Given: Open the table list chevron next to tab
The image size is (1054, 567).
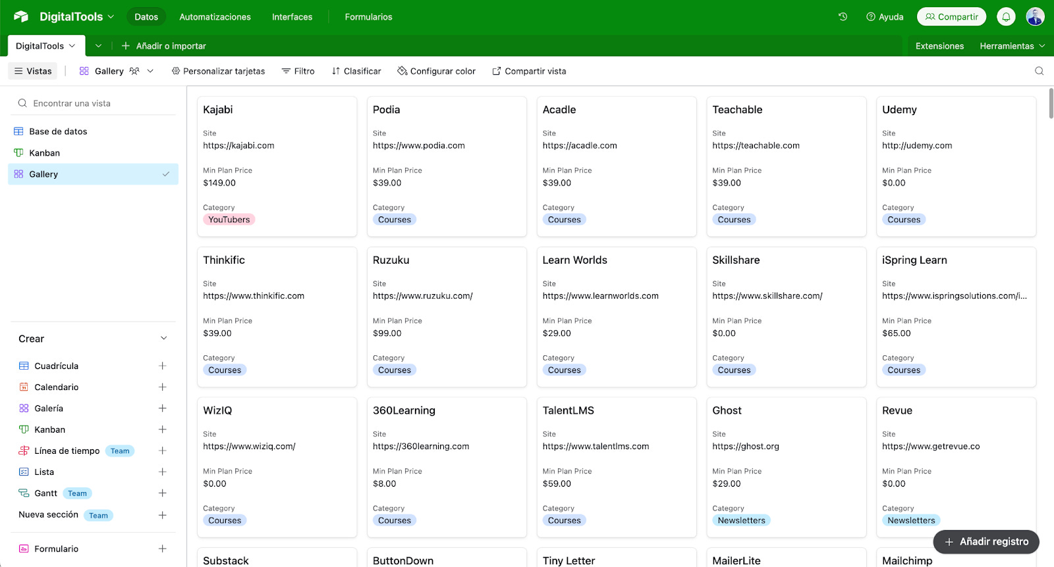Looking at the screenshot, I should 98,46.
